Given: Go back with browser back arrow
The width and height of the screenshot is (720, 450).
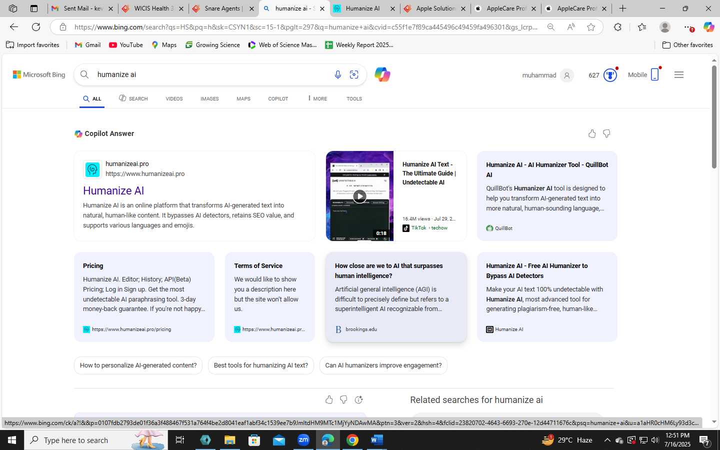Looking at the screenshot, I should point(14,27).
